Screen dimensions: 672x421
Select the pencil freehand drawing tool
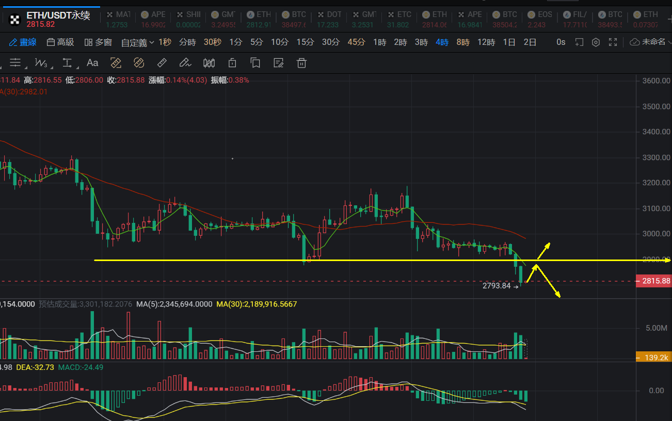185,63
